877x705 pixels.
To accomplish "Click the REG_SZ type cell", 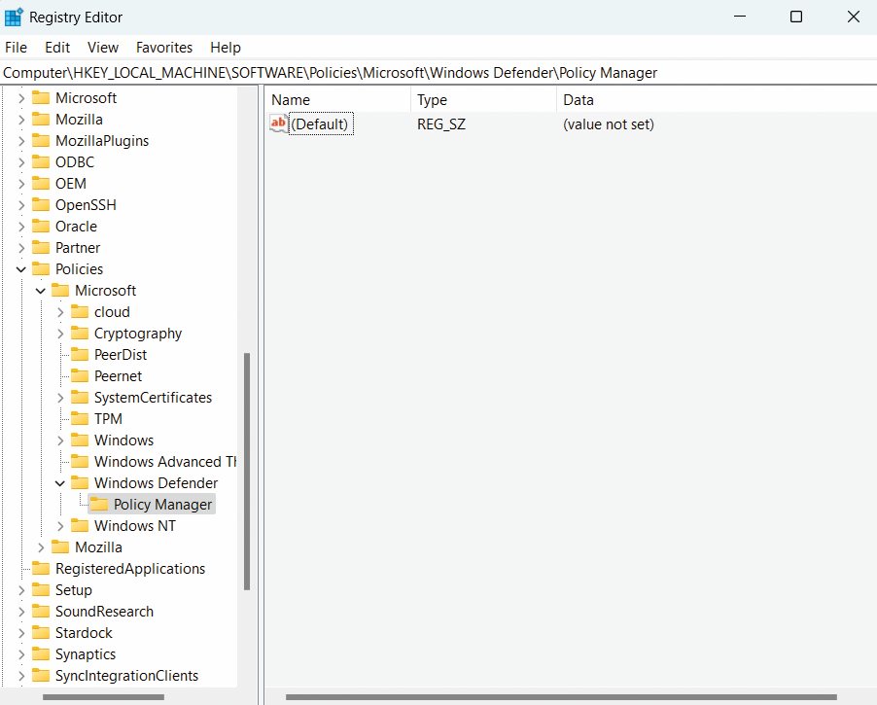I will coord(441,124).
